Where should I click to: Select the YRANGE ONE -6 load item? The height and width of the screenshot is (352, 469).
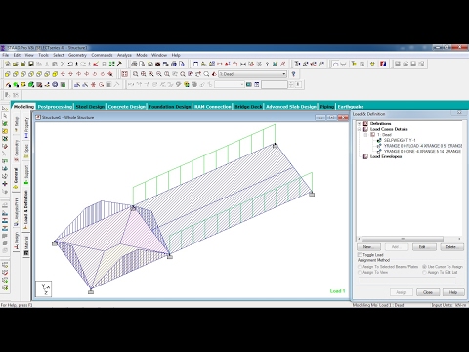(423, 152)
